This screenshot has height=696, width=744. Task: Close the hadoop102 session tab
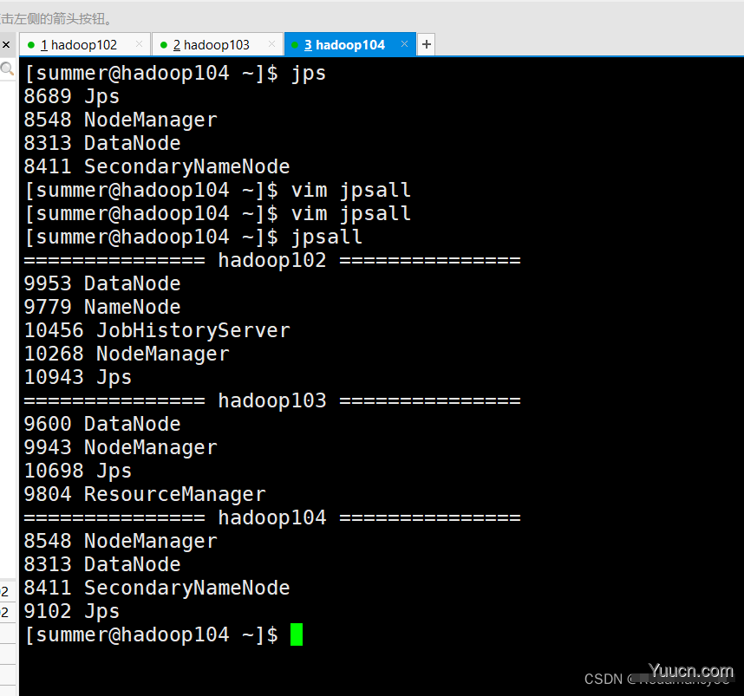(x=139, y=44)
